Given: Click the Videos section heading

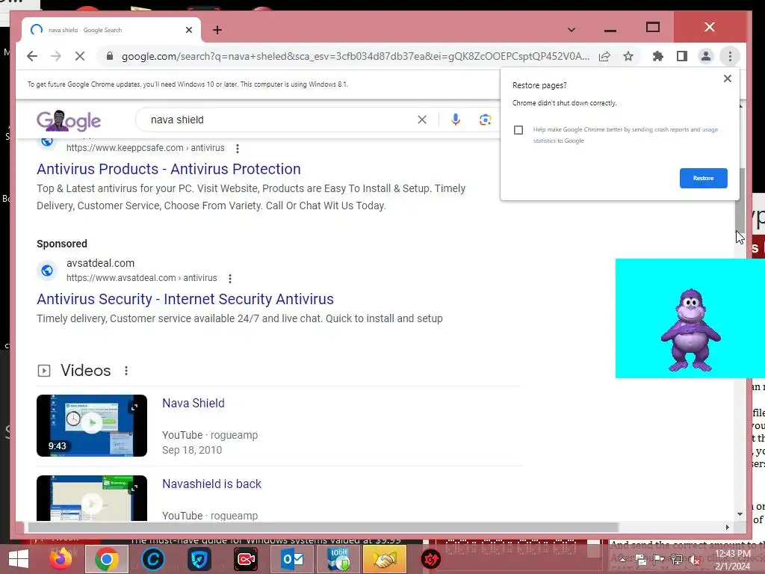Looking at the screenshot, I should point(85,371).
